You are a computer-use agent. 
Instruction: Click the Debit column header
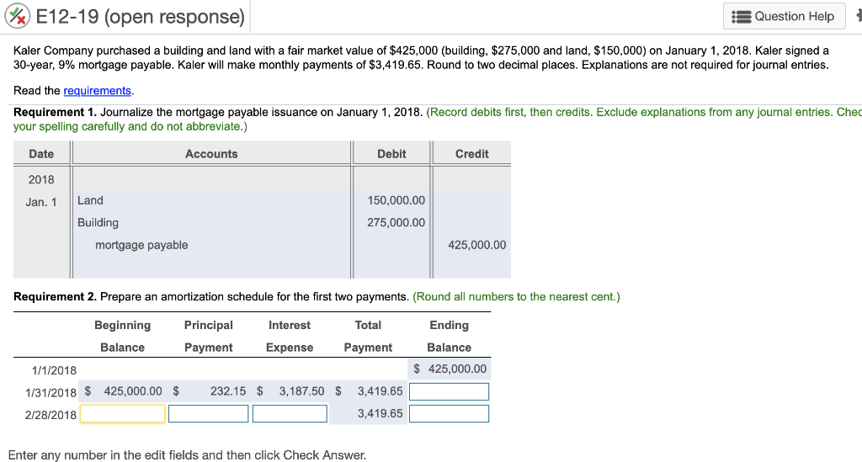click(x=391, y=154)
